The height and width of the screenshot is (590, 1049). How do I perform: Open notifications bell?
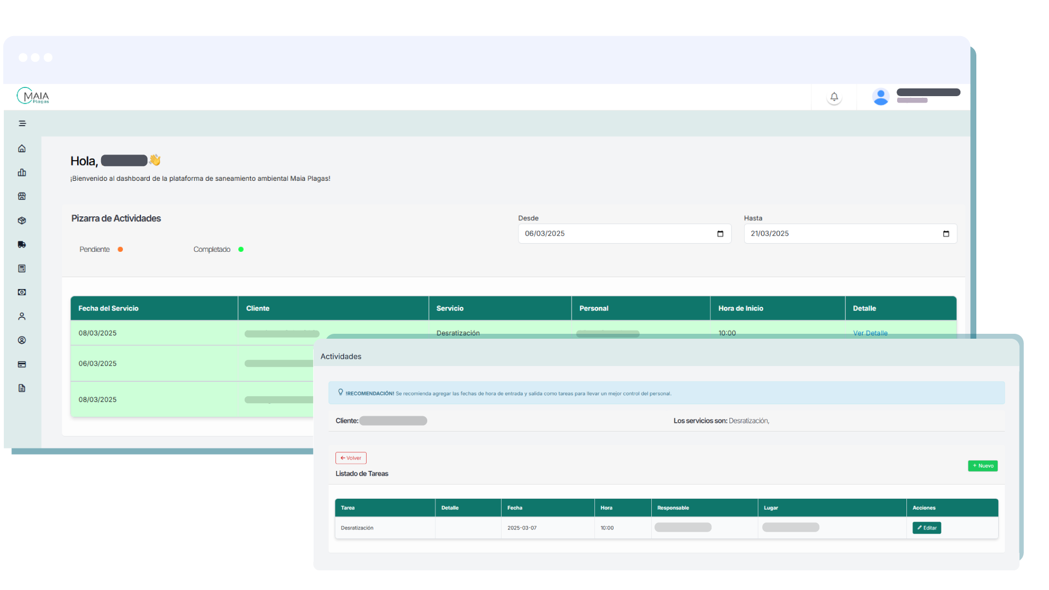pos(834,97)
